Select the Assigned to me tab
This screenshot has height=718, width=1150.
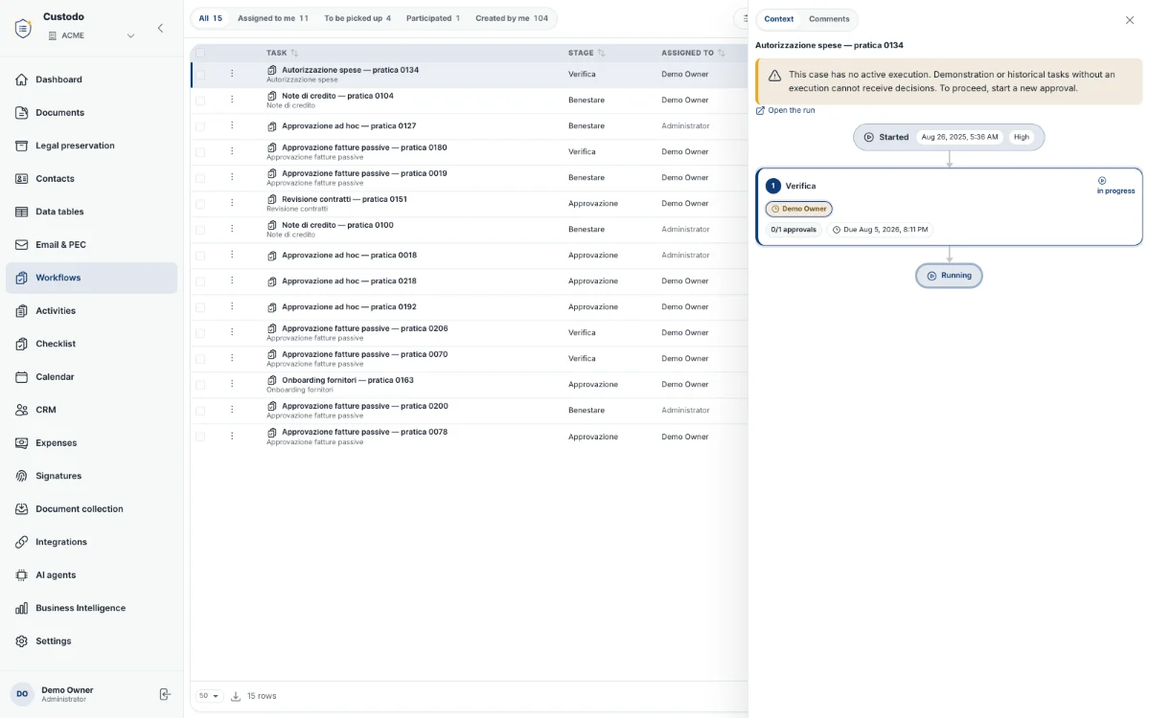point(273,18)
